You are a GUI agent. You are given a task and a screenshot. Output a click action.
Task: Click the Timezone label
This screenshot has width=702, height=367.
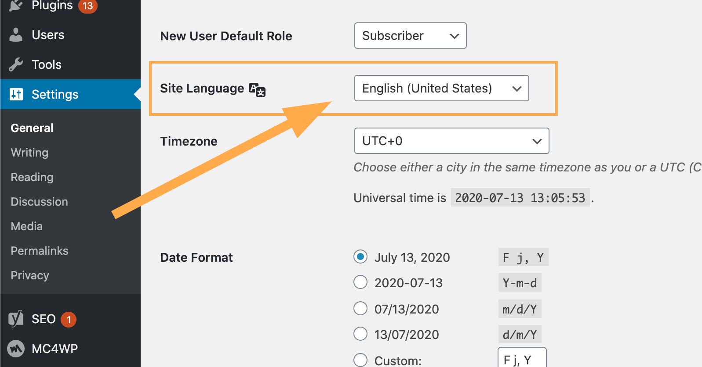coord(189,141)
